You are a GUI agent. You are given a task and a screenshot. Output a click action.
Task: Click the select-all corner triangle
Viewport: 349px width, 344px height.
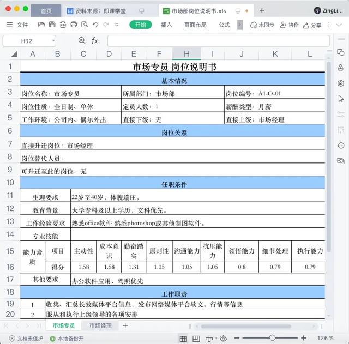coord(14,53)
